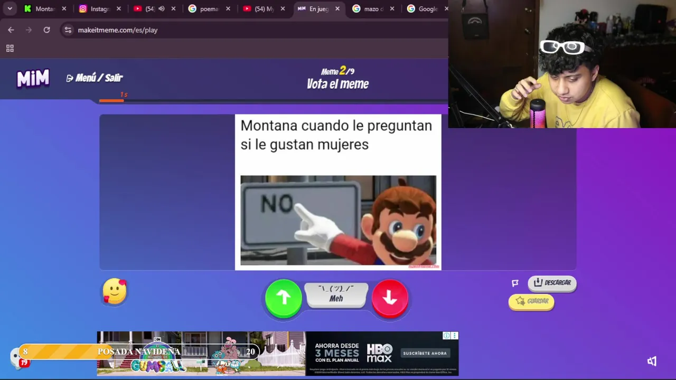
Task: Click the 'Vota el meme' heading
Action: 337,84
